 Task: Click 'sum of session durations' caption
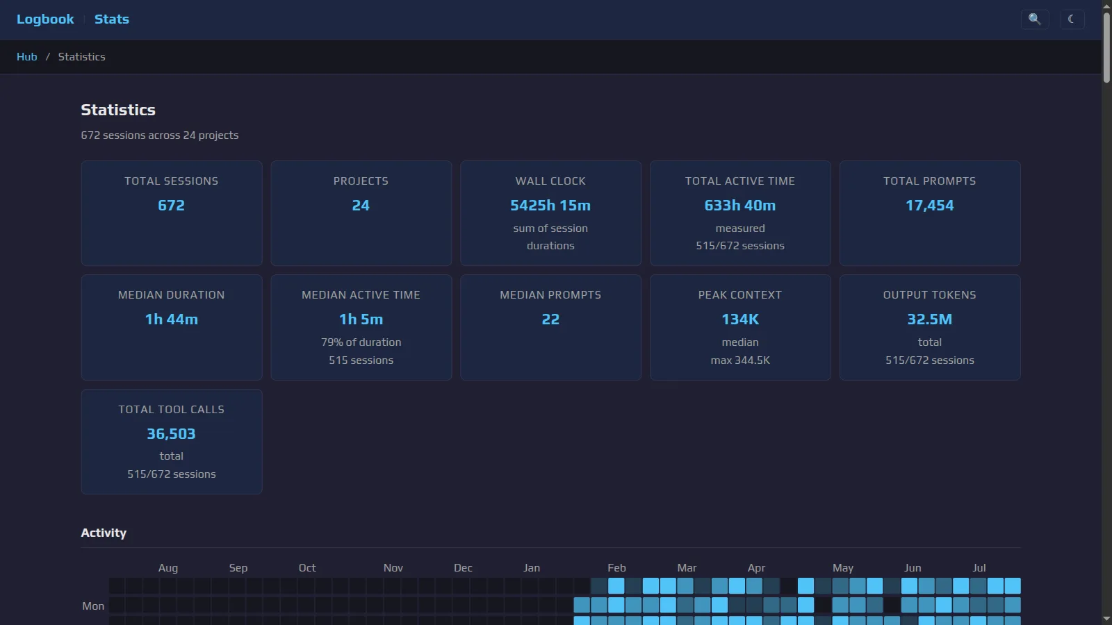tap(550, 237)
